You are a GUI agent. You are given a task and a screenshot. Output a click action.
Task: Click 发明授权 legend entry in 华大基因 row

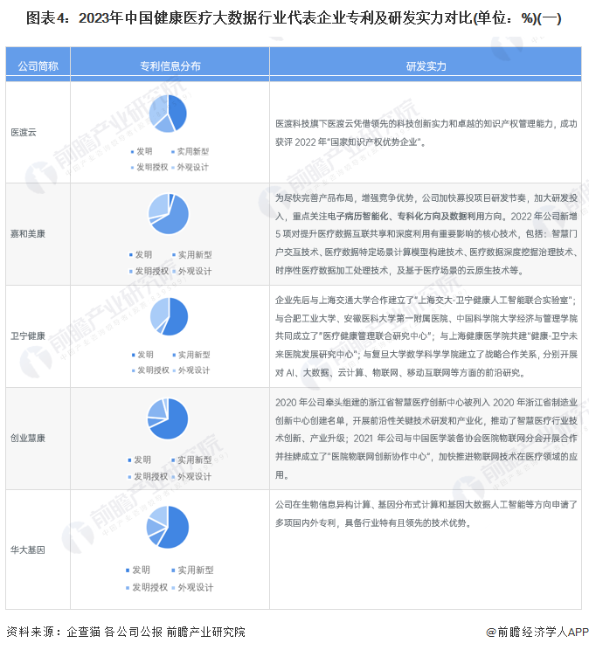click(147, 587)
